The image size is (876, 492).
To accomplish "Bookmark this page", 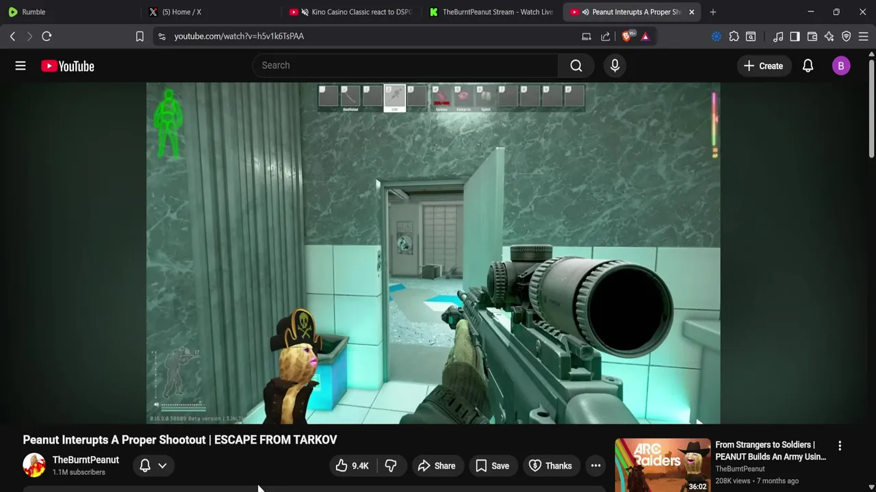I will (140, 36).
